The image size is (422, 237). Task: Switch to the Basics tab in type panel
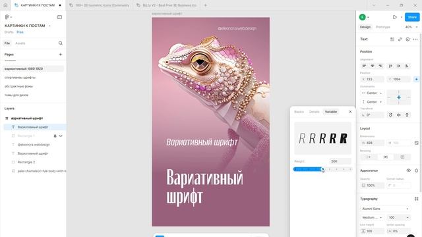[x=299, y=112]
